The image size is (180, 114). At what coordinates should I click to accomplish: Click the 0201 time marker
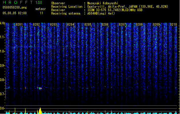pyautogui.click(x=19, y=25)
